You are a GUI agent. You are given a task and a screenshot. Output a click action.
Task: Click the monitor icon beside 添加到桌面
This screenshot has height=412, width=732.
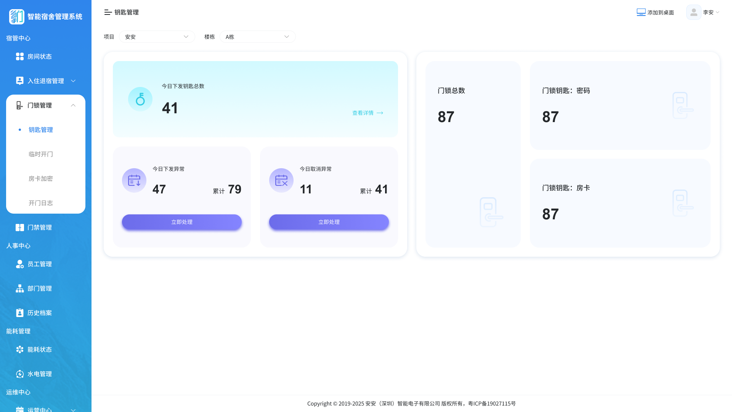tap(641, 12)
